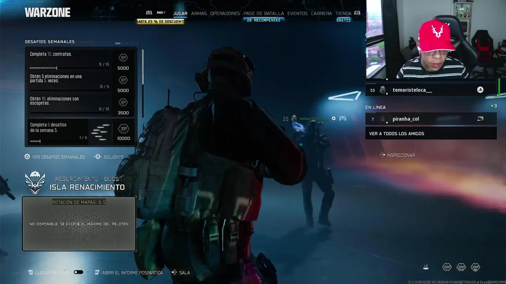The width and height of the screenshot is (506, 284).
Task: Click the first 2XP token icon
Action: click(447, 267)
